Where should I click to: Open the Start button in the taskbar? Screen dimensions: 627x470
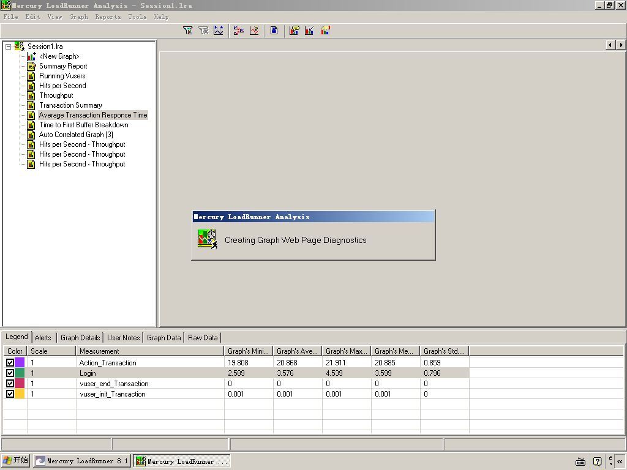pyautogui.click(x=15, y=460)
